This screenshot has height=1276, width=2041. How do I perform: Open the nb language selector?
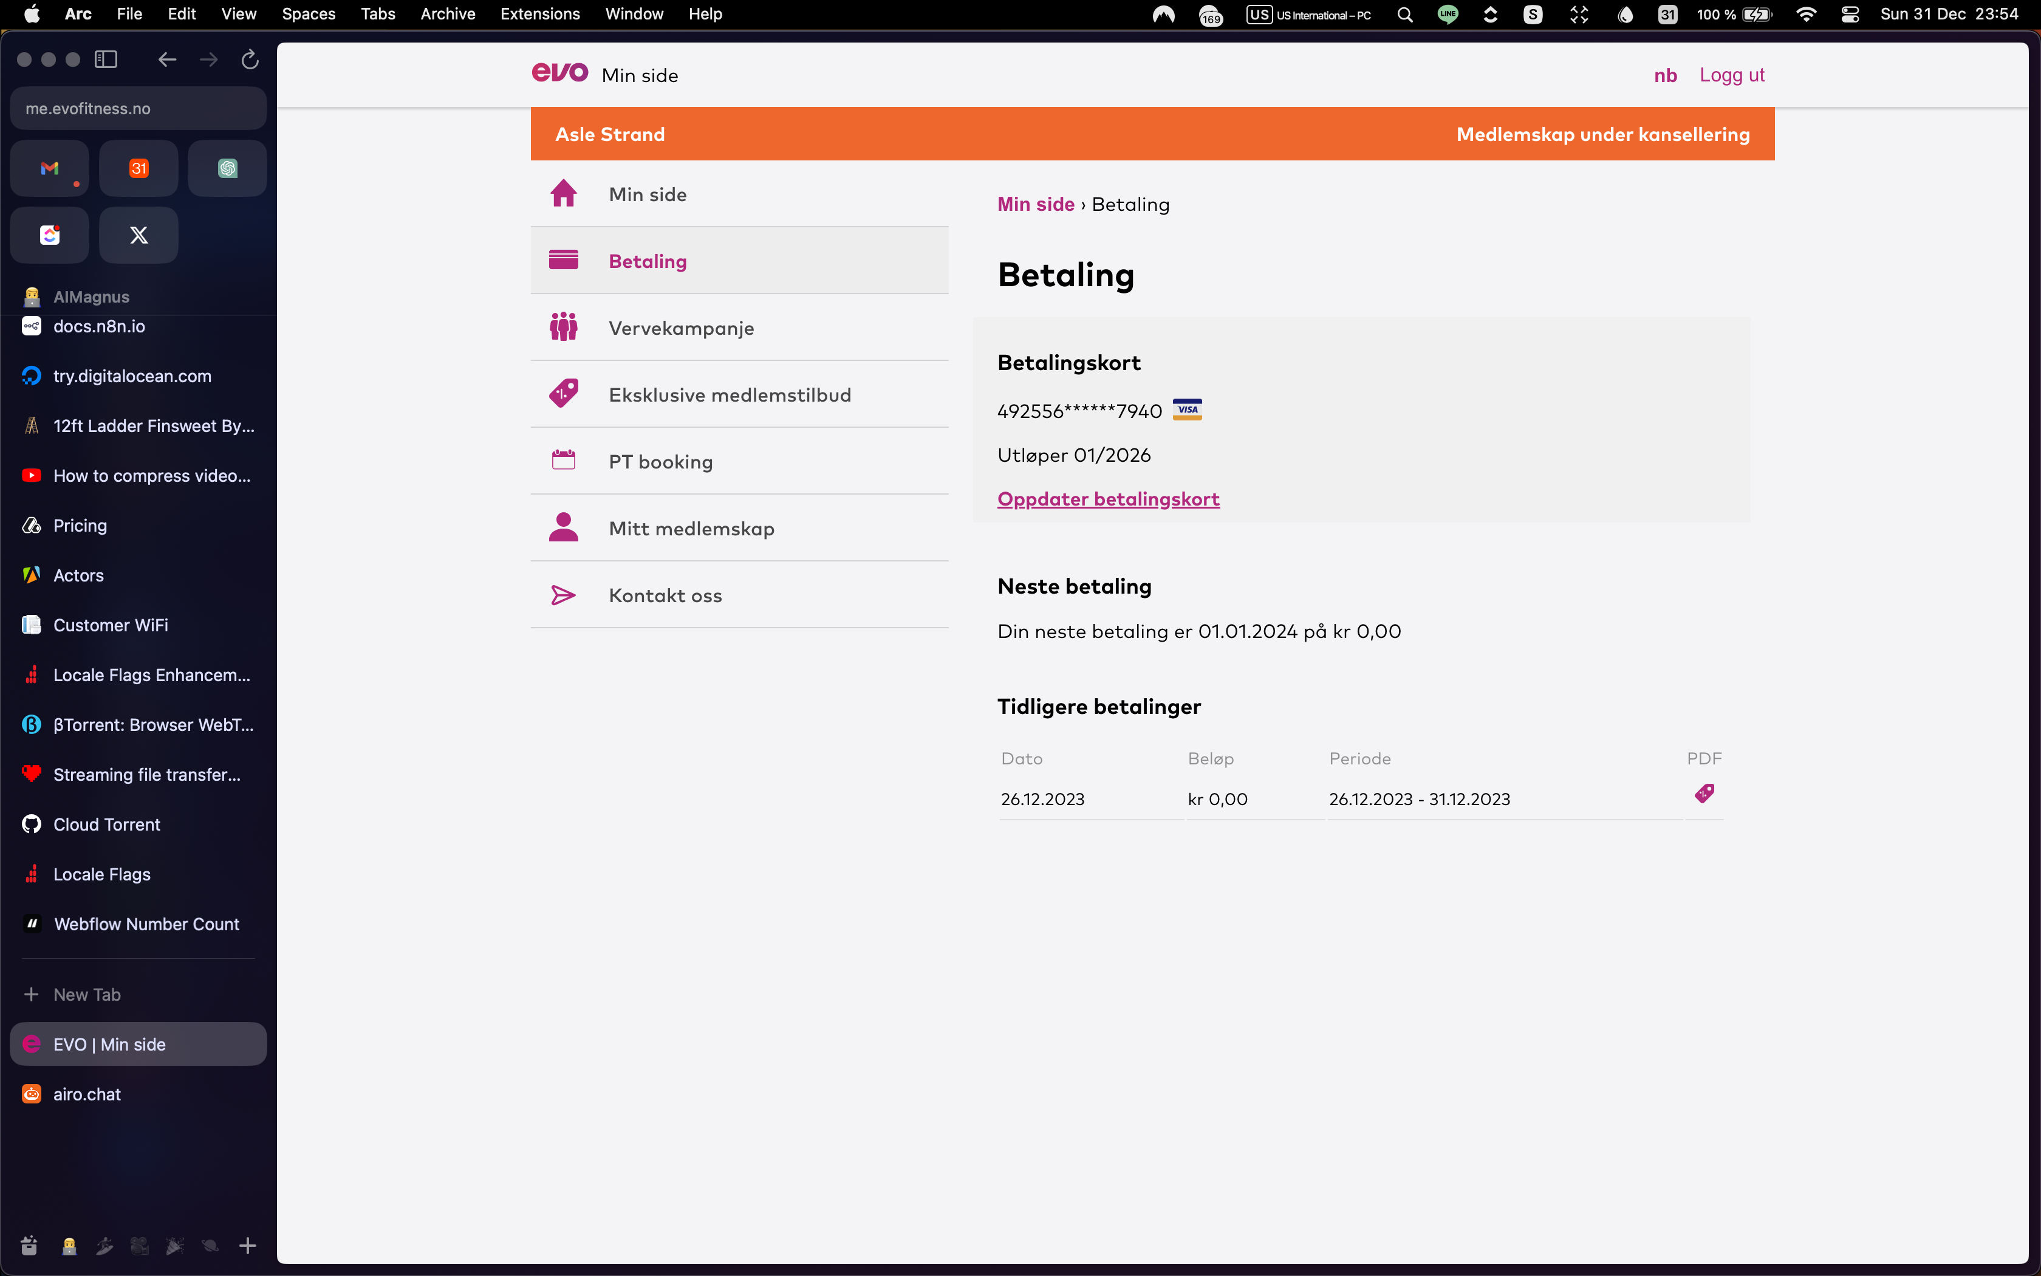pyautogui.click(x=1665, y=75)
